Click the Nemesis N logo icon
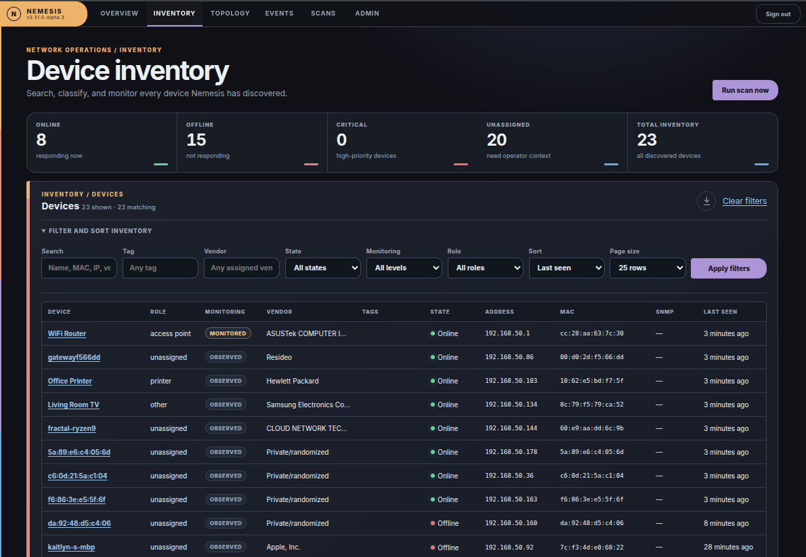The height and width of the screenshot is (557, 806). pyautogui.click(x=14, y=14)
